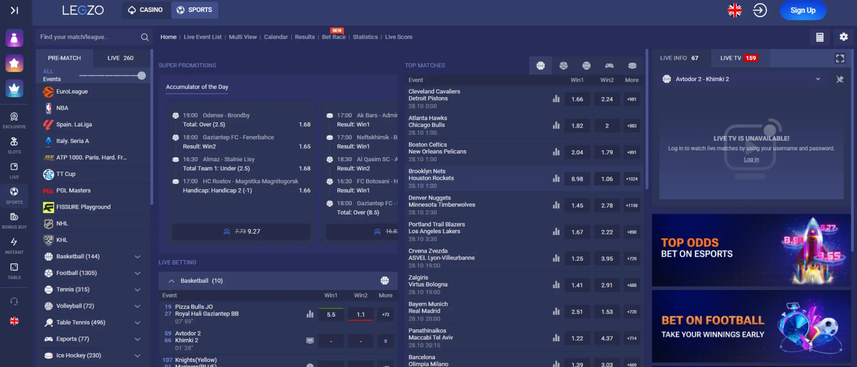The width and height of the screenshot is (857, 367).
Task: Open the Bonus Buy sidebar section
Action: pyautogui.click(x=14, y=220)
